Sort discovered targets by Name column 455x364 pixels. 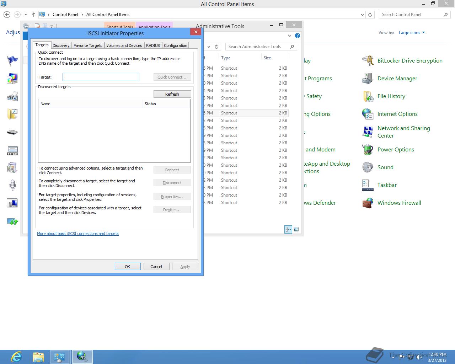click(x=90, y=104)
